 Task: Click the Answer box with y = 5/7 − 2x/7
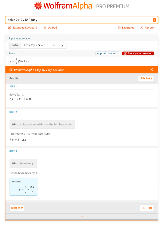23,187
